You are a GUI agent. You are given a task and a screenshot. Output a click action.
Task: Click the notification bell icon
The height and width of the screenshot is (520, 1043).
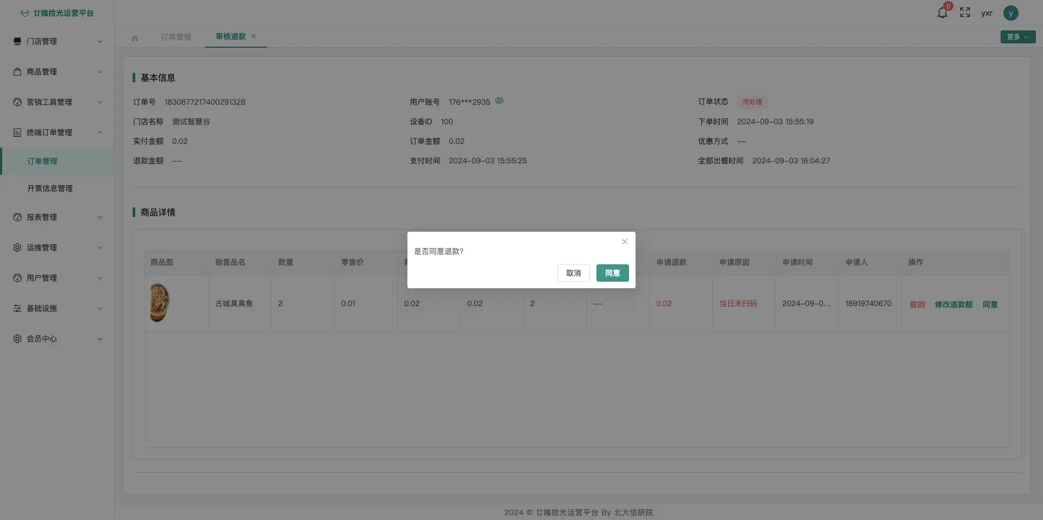pos(943,13)
